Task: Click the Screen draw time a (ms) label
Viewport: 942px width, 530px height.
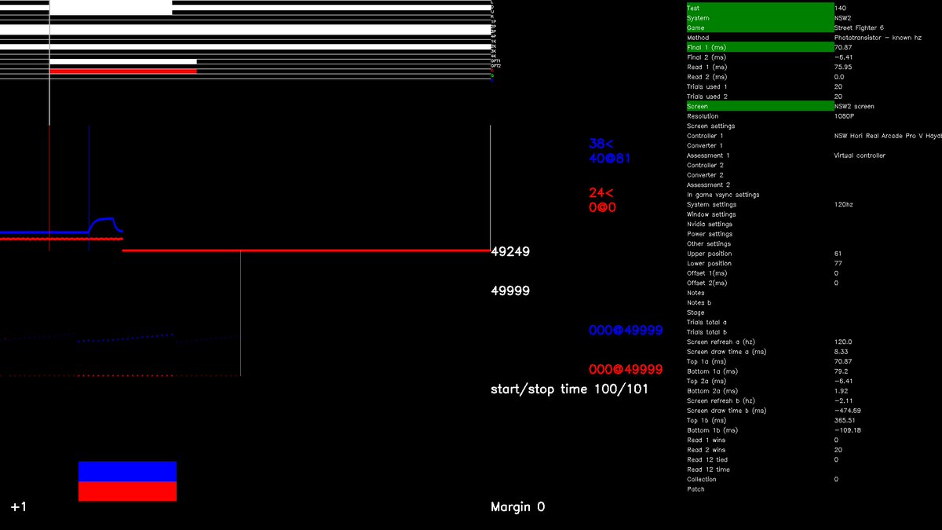Action: point(726,352)
